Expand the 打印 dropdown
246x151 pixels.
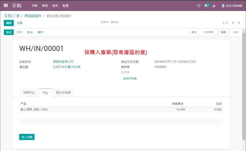point(105,22)
